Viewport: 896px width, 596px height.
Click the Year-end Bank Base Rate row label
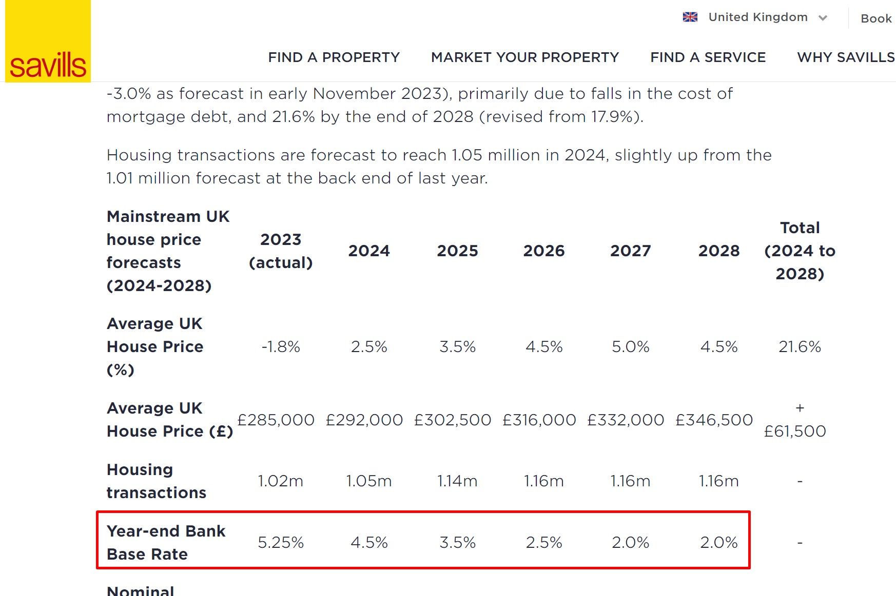pyautogui.click(x=166, y=542)
